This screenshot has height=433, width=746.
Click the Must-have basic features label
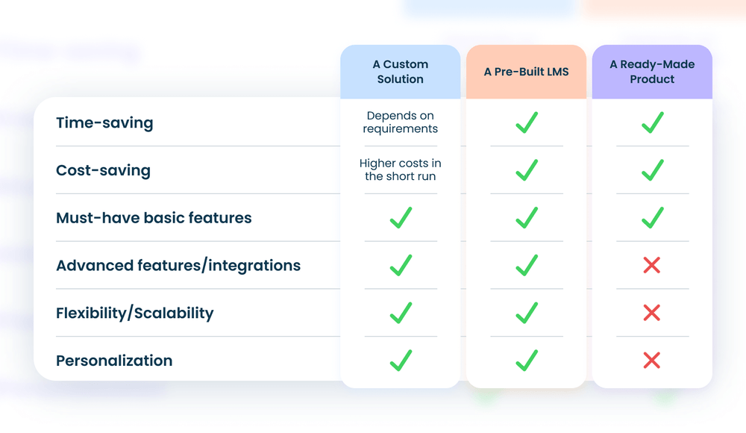pos(154,218)
